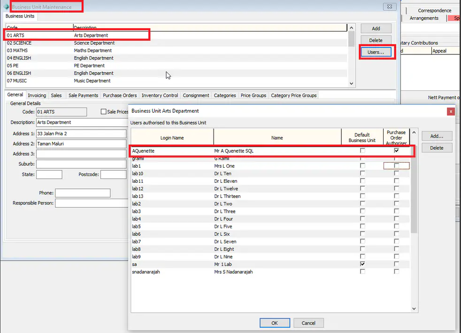Image resolution: width=461 pixels, height=333 pixels.
Task: Click the Description input field
Action: point(83,123)
